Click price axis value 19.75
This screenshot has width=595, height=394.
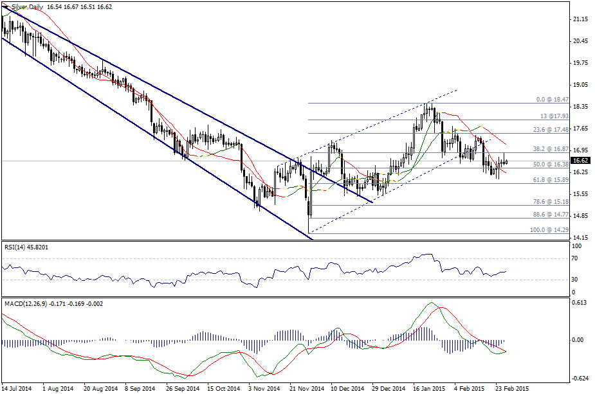(580, 63)
